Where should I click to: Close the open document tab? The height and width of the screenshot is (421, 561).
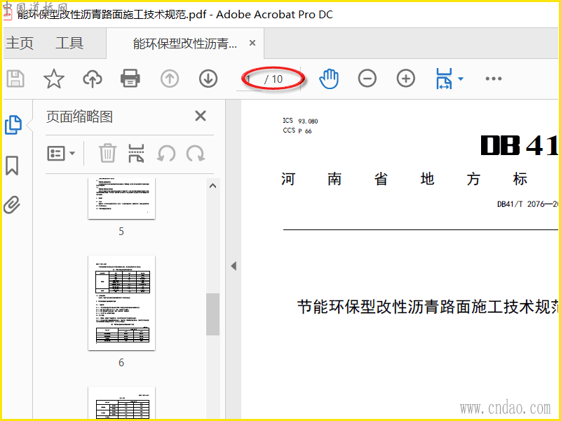click(252, 43)
